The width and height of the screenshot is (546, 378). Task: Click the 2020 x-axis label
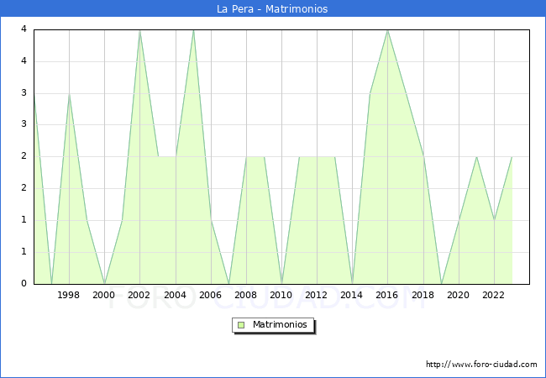(x=459, y=295)
